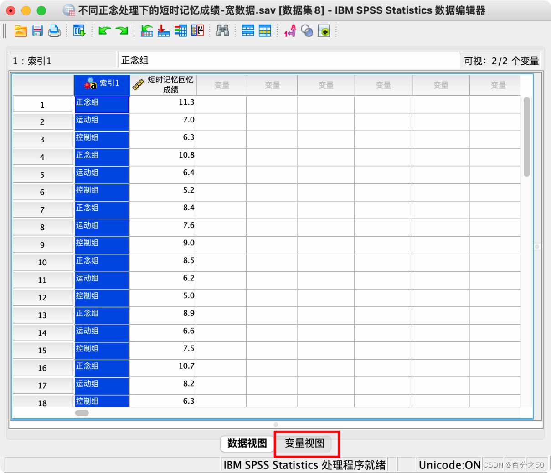Open the recall recent dialogs icon
The width and height of the screenshot is (551, 473).
click(x=79, y=31)
